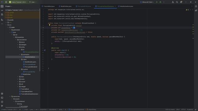Open the Structure tool window
Screen dimensions: 198x111
point(2,20)
